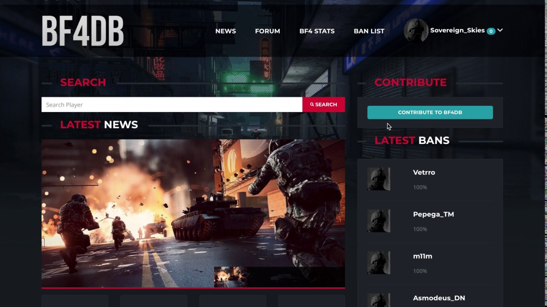547x307 pixels.
Task: Click m11m's soldier avatar
Action: 379,262
